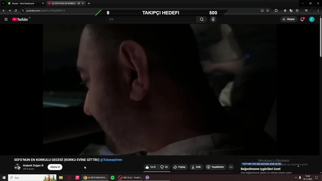The height and width of the screenshot is (181, 322).
Task: Open Ataberk Doğan channel avatar
Action: 18,167
